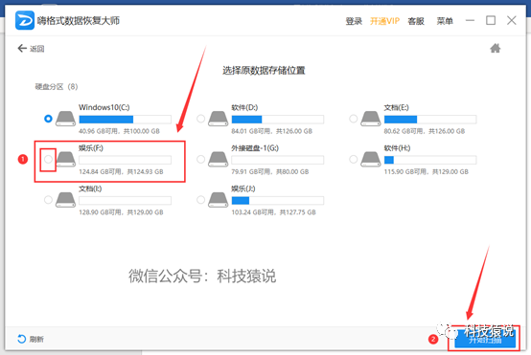Click the text 40.96 GB可用, 共100.00 GB
This screenshot has width=531, height=355.
pos(119,131)
